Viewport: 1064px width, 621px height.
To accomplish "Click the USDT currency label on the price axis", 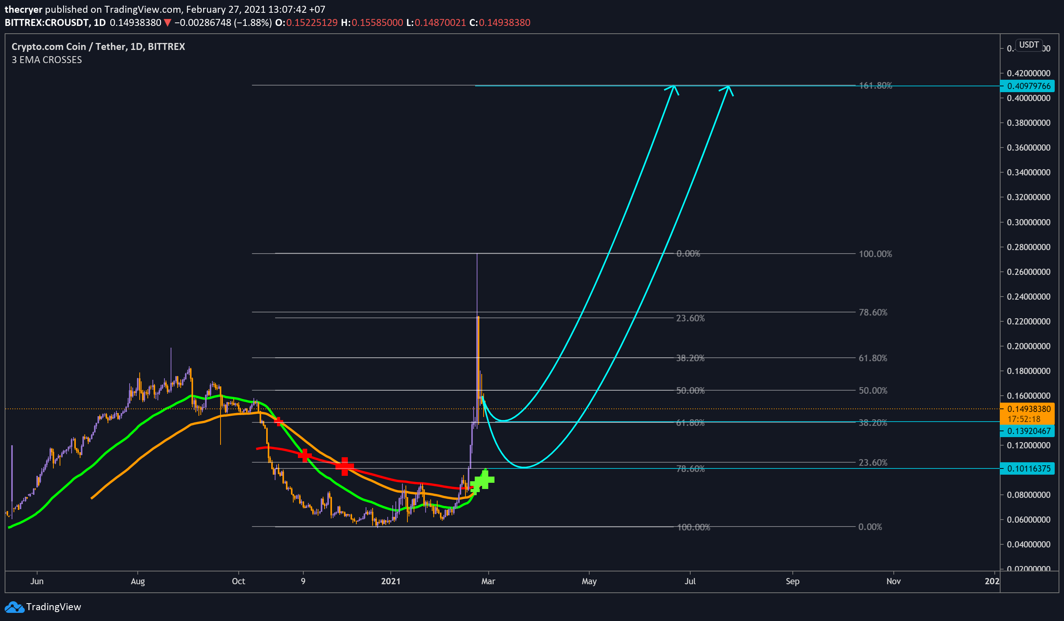I will (1029, 45).
